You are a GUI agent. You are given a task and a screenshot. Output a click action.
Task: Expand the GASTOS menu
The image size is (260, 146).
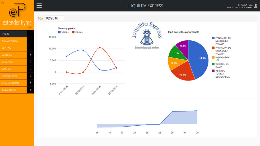tap(13, 69)
